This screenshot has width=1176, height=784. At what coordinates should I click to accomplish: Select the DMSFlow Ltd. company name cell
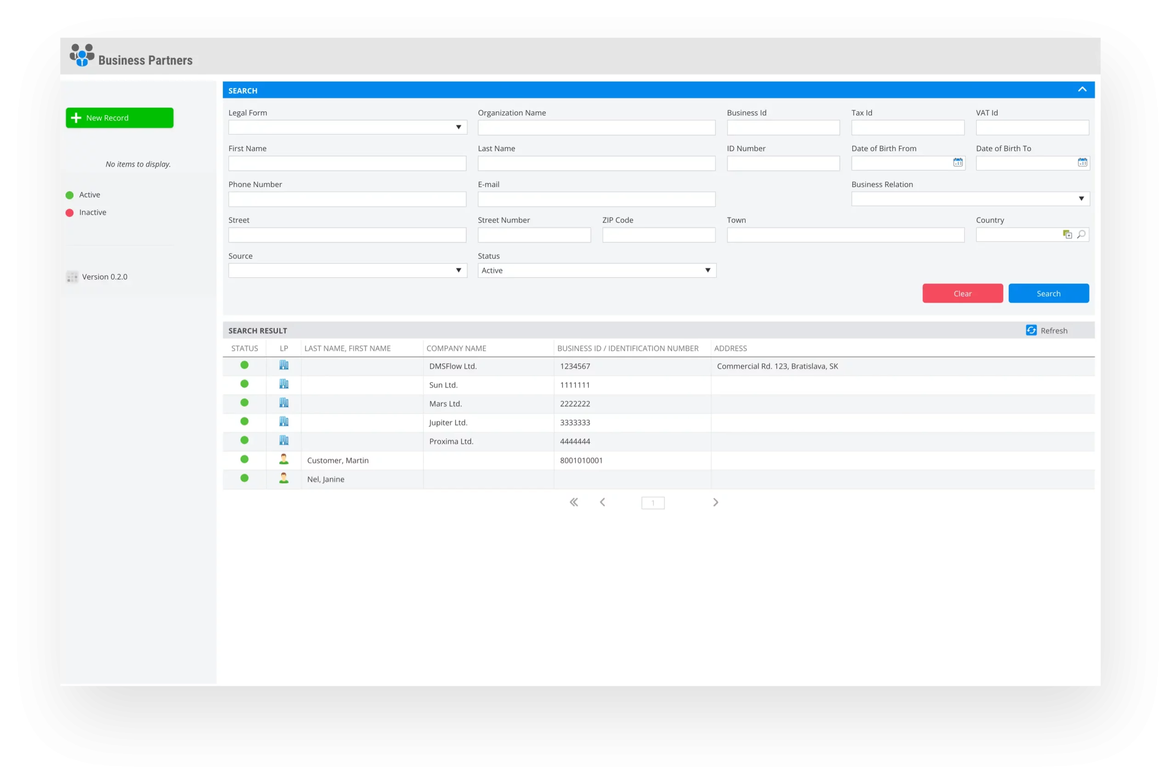[488, 367]
